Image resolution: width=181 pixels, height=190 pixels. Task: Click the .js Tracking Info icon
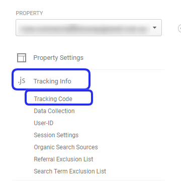(22, 81)
